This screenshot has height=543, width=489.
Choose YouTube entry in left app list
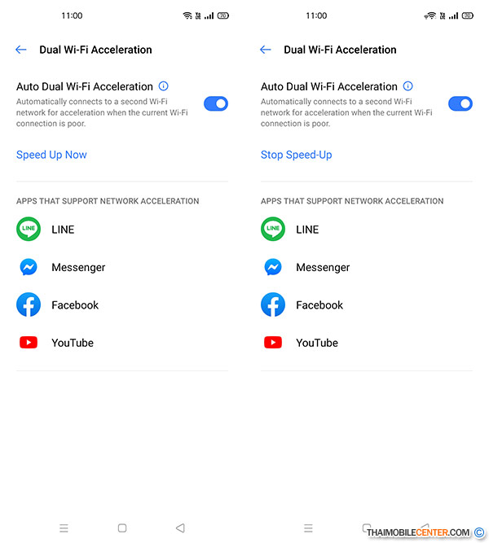coord(122,343)
